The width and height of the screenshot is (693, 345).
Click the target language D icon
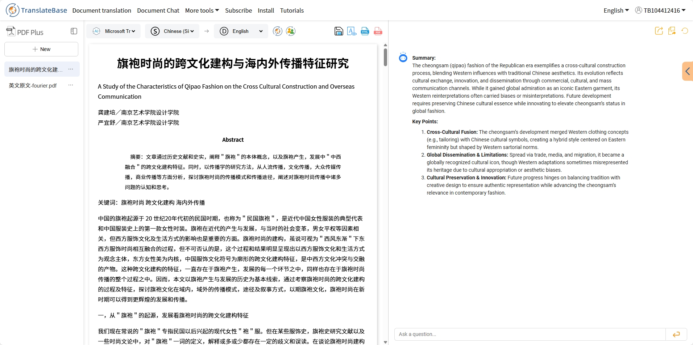(x=224, y=31)
